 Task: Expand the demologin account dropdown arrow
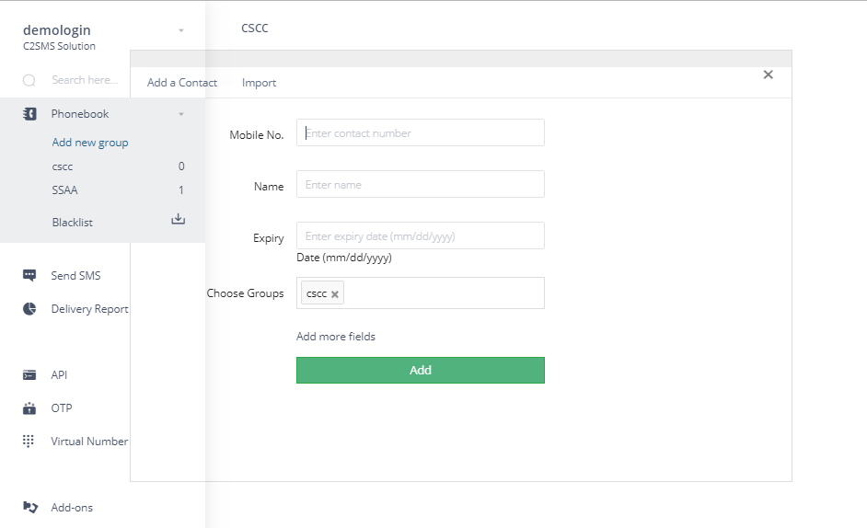(180, 30)
